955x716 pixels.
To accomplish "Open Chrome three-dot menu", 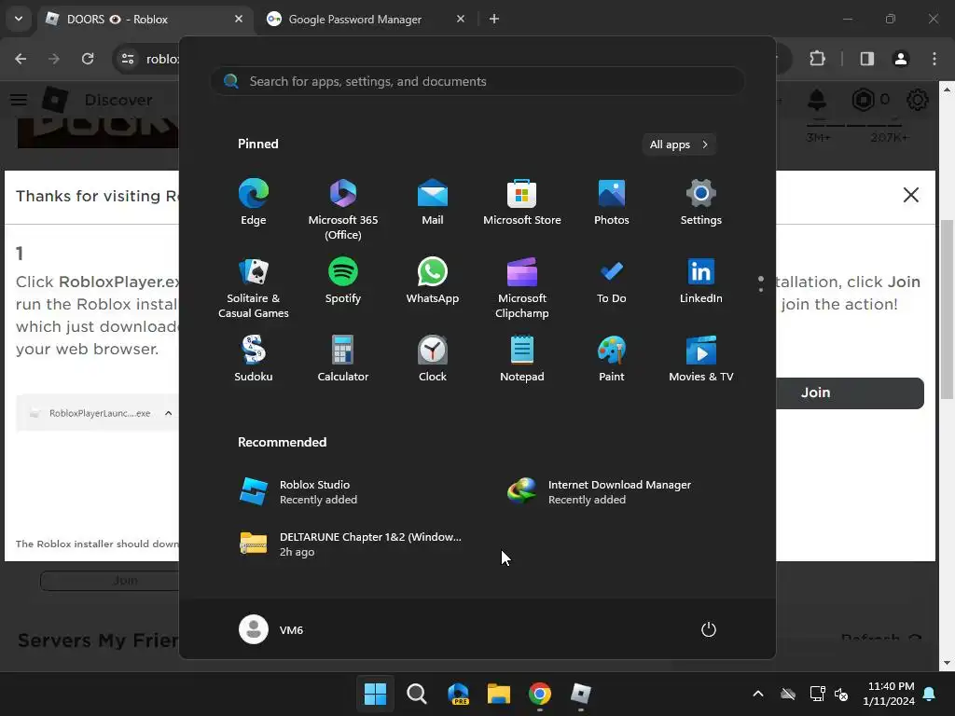I will tap(934, 59).
